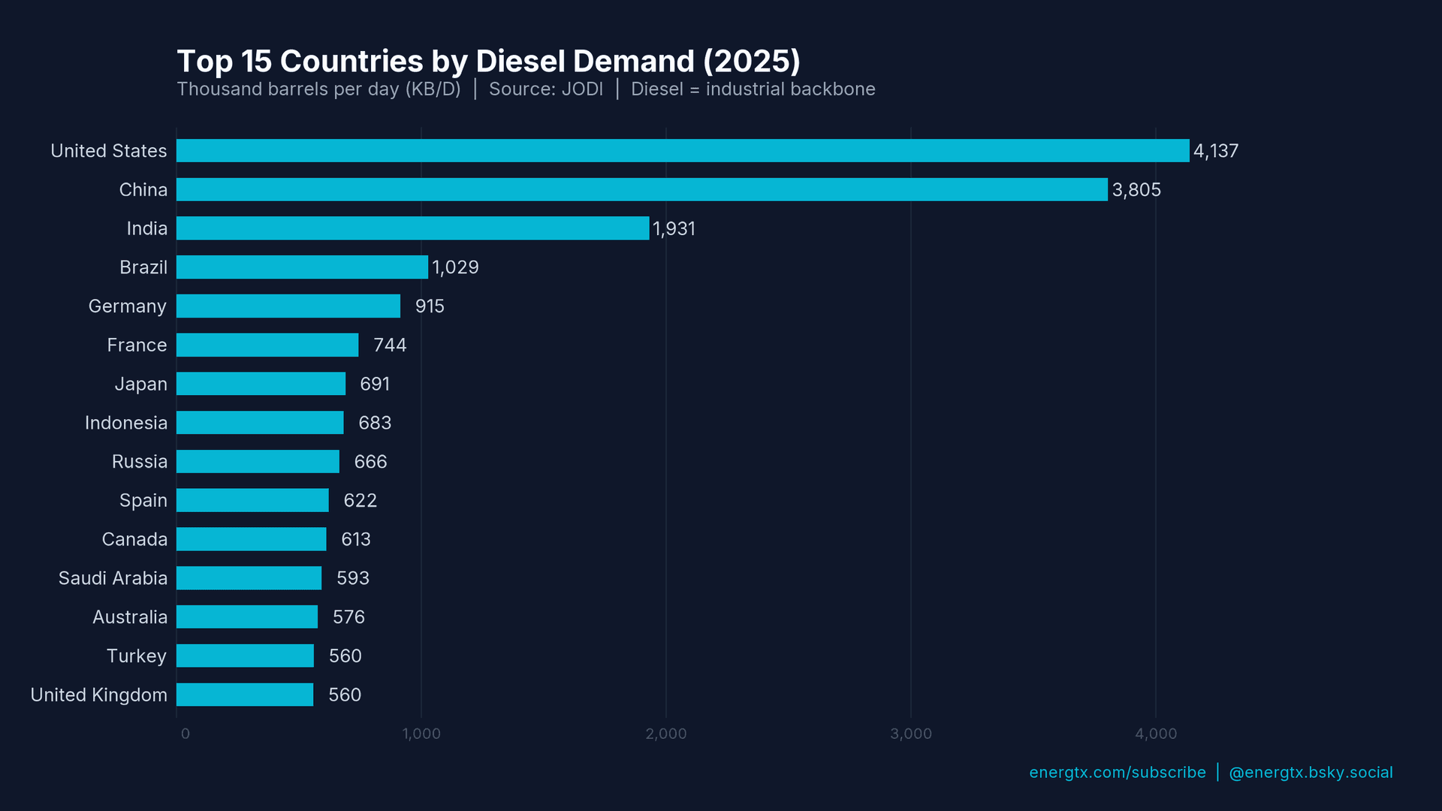Select the Brazil bar
The width and height of the screenshot is (1442, 811).
click(300, 267)
